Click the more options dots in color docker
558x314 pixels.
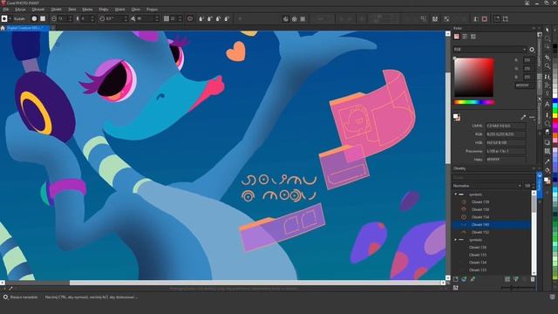click(532, 117)
